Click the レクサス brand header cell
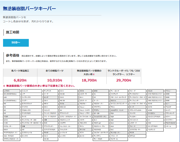 tap(12, 91)
